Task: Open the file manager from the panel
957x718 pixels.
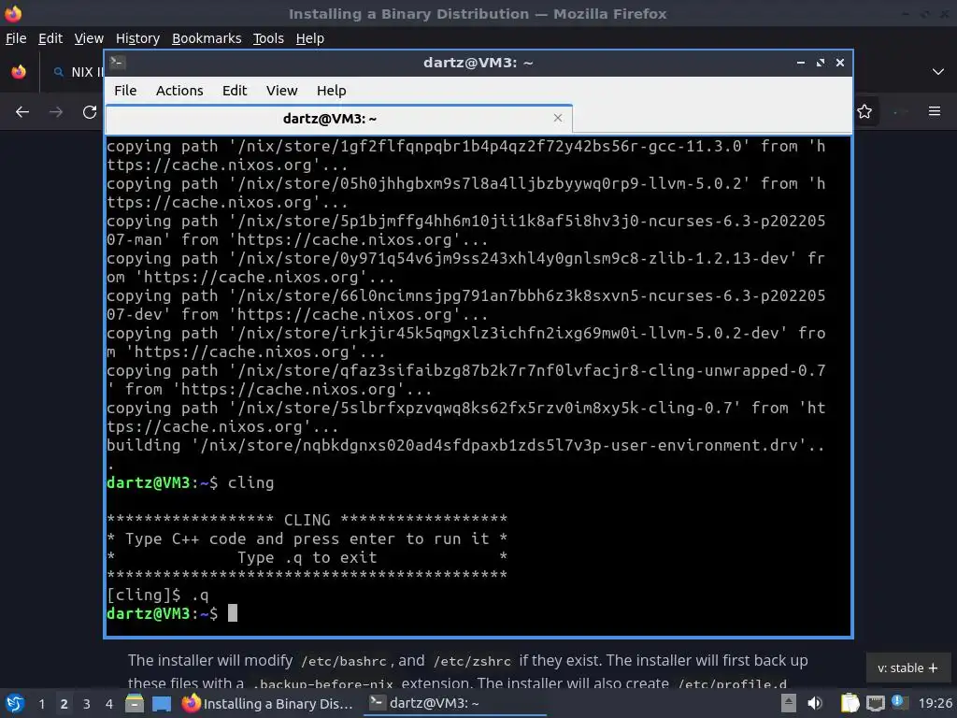Action: [135, 703]
